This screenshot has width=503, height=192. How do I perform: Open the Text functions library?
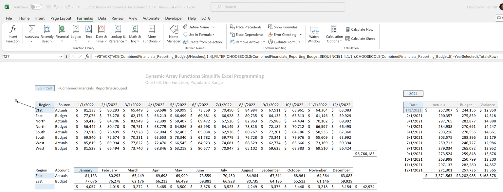pyautogui.click(x=88, y=33)
